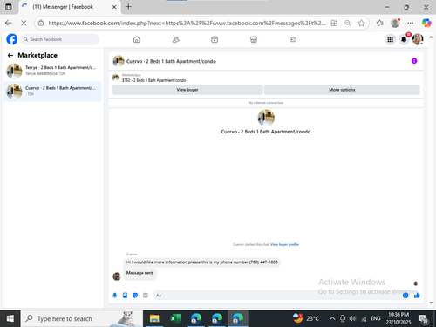
Task: Click the large listing thumbnail in chat
Action: 266,118
